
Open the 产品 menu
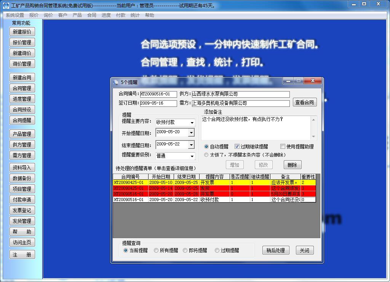click(77, 15)
